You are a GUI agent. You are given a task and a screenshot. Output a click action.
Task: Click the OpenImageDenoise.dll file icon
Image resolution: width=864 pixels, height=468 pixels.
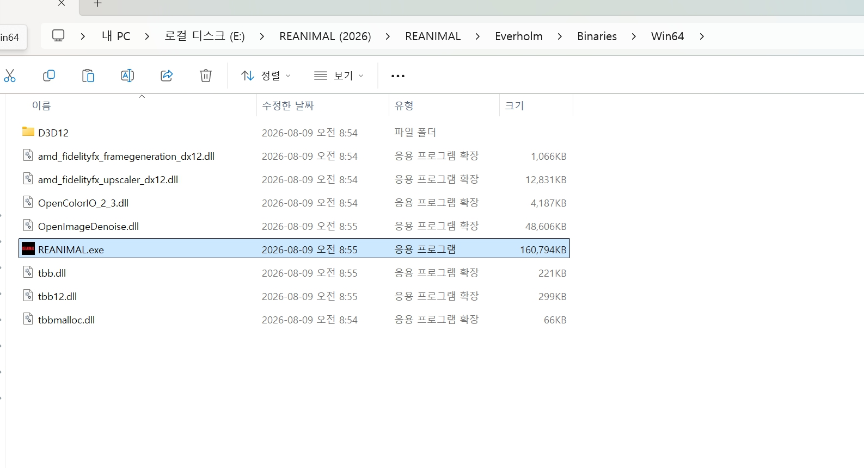pos(28,226)
